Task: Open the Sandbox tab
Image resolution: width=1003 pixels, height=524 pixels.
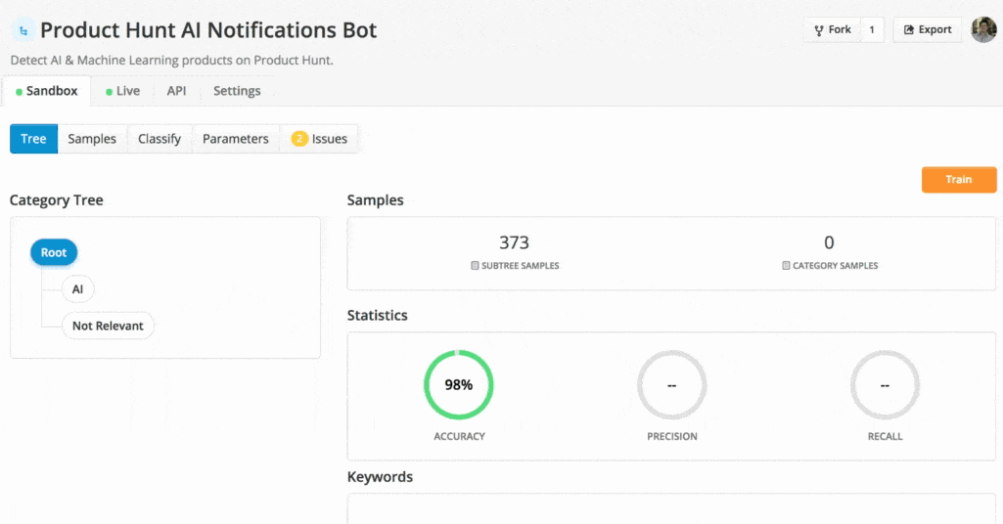Action: (47, 91)
